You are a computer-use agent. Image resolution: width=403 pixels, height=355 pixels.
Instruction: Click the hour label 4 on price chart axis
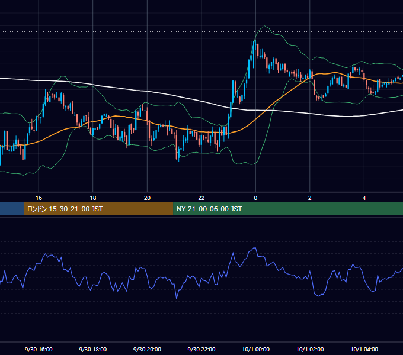[x=364, y=198]
